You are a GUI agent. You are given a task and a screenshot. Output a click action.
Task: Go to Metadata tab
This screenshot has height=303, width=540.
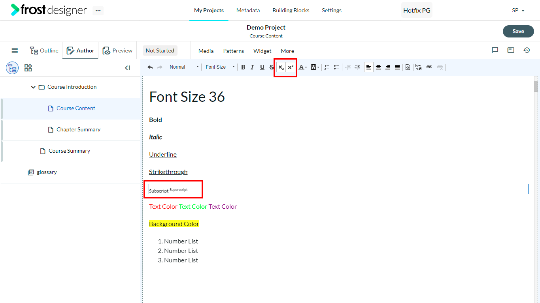pos(248,10)
